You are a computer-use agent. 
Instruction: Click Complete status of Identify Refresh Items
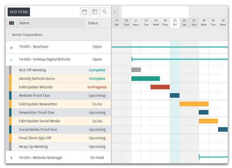coord(97,79)
